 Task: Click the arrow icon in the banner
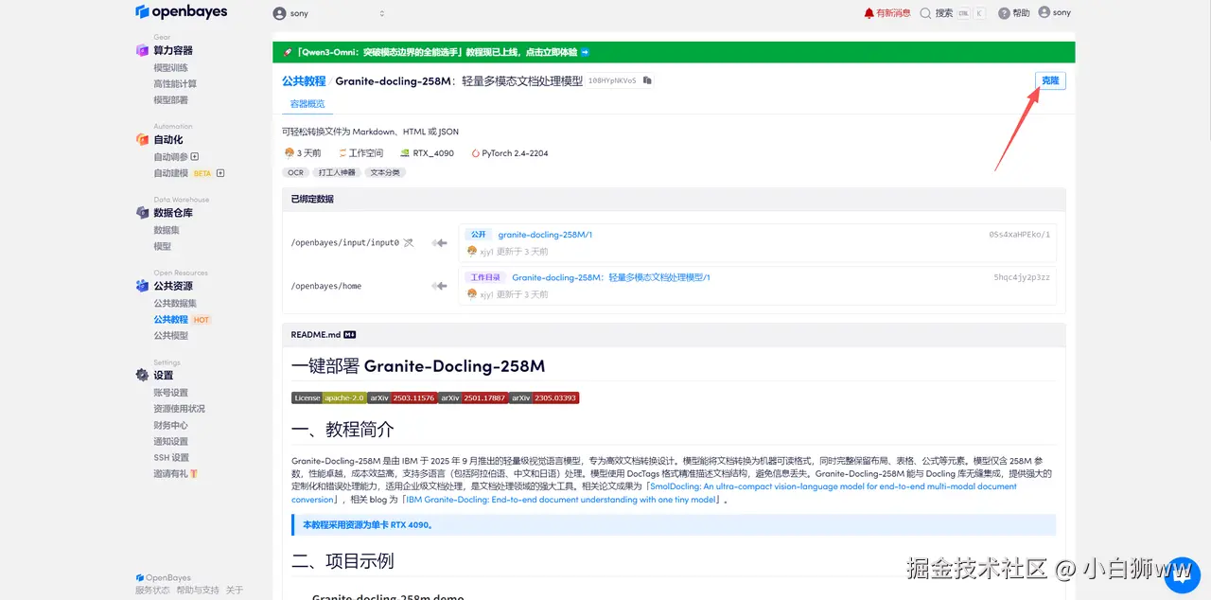click(586, 52)
